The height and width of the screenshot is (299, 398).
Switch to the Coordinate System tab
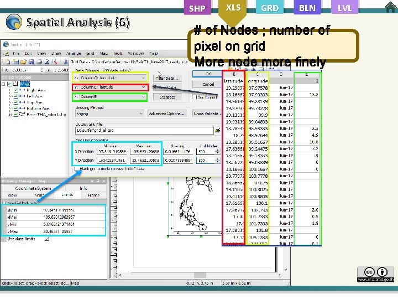(33, 188)
